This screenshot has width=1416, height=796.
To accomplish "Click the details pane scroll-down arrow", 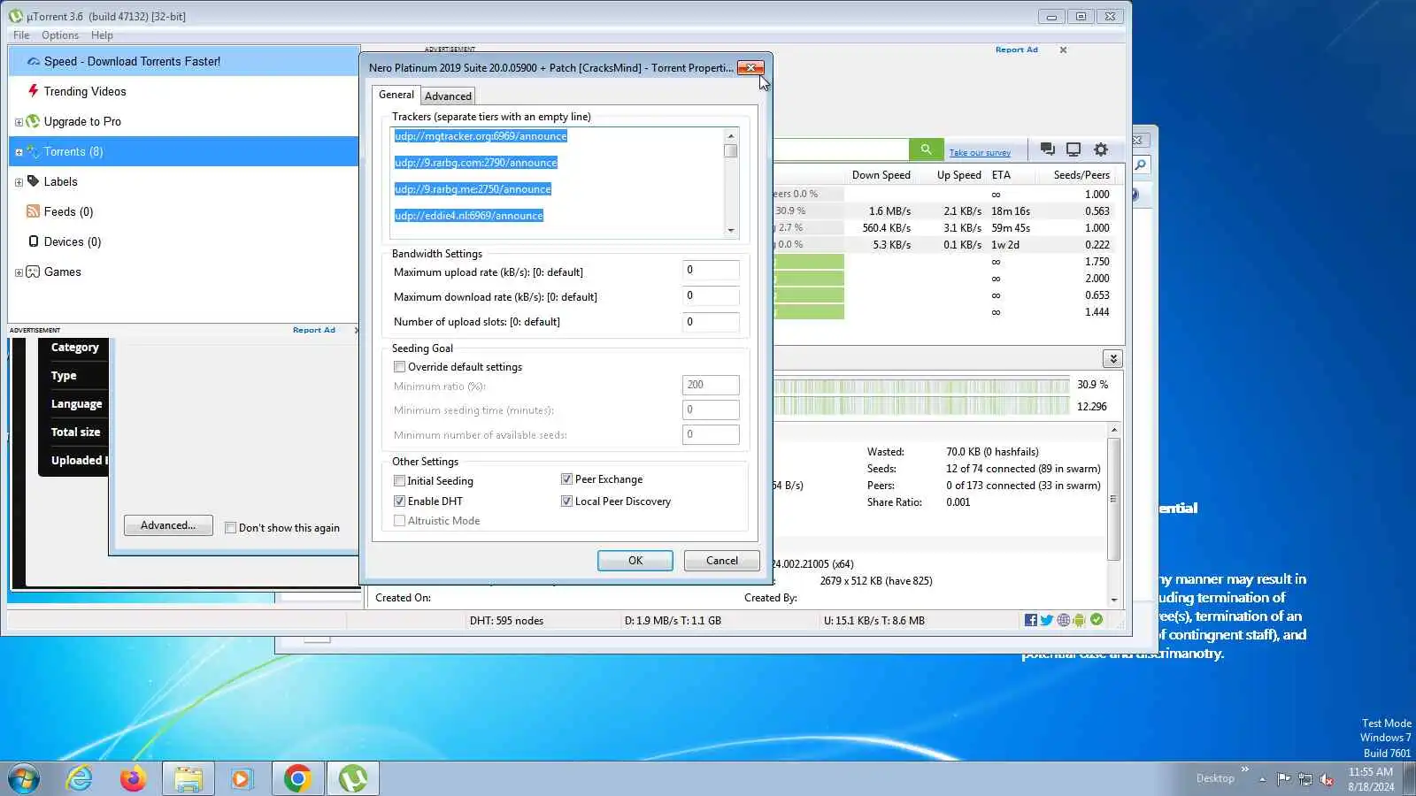I will [x=1114, y=600].
